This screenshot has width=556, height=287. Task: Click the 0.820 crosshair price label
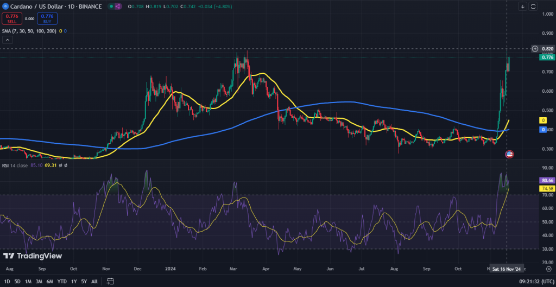[547, 49]
